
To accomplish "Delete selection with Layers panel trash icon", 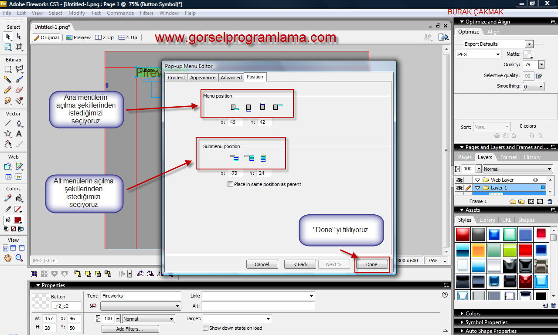I will [x=550, y=201].
